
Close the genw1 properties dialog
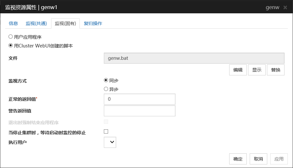coord(285,7)
